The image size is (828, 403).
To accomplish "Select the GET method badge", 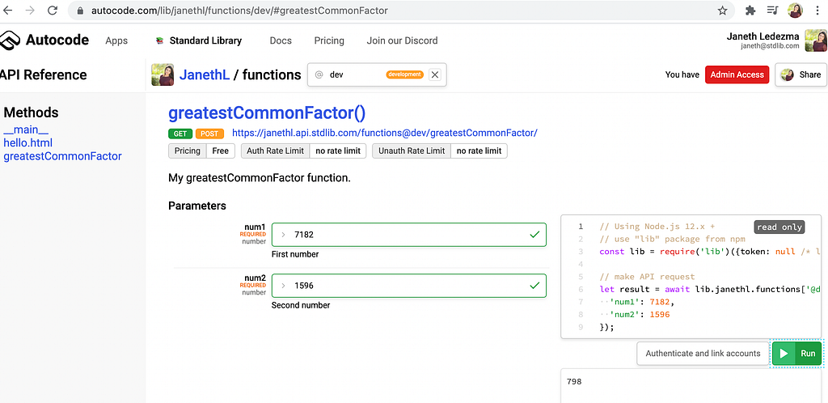I will click(180, 134).
